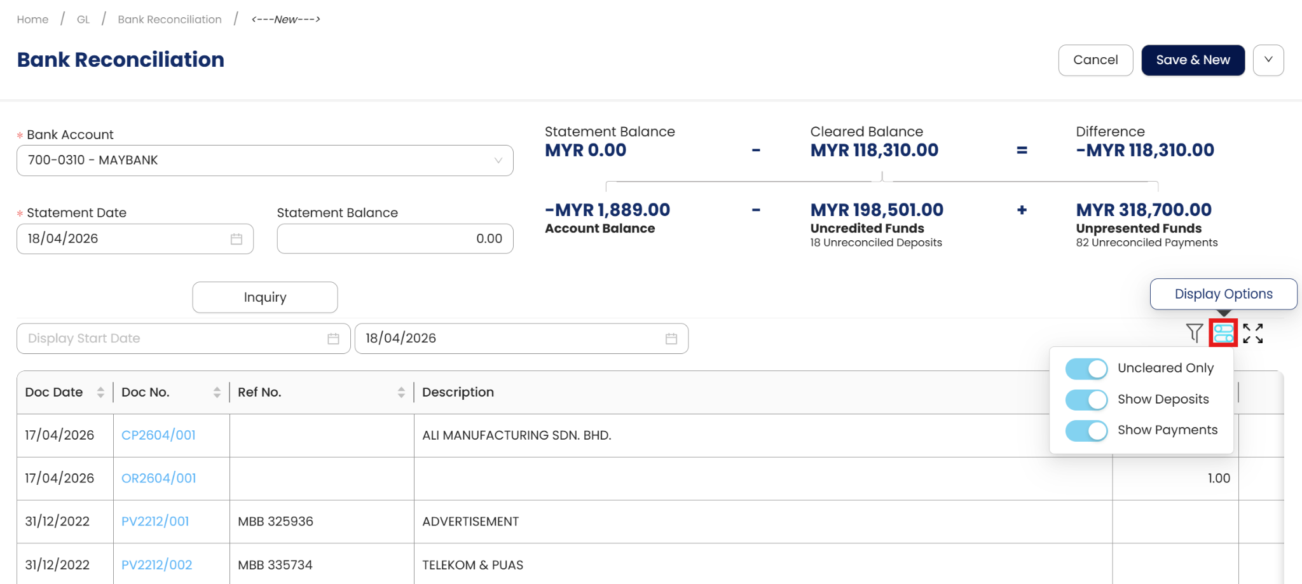Screen dimensions: 1302x584
Task: Click the filter funnel icon
Action: coord(1194,333)
